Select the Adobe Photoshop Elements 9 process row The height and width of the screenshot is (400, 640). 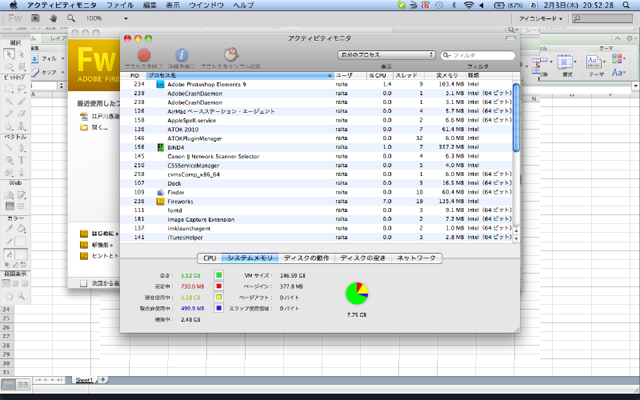(x=316, y=84)
